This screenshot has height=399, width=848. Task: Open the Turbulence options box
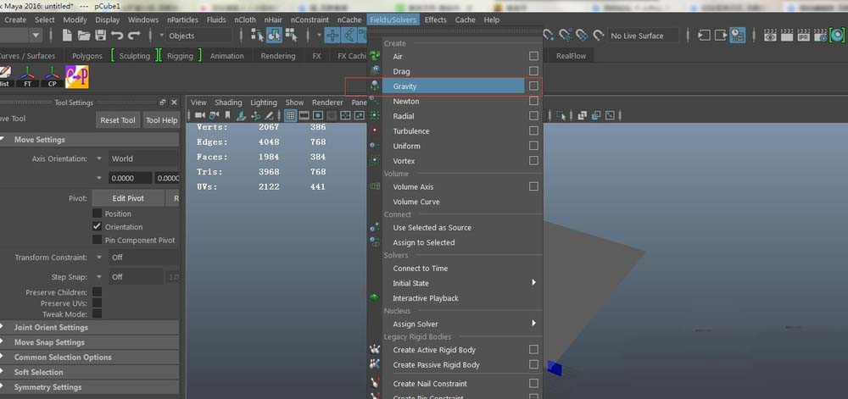coord(533,130)
